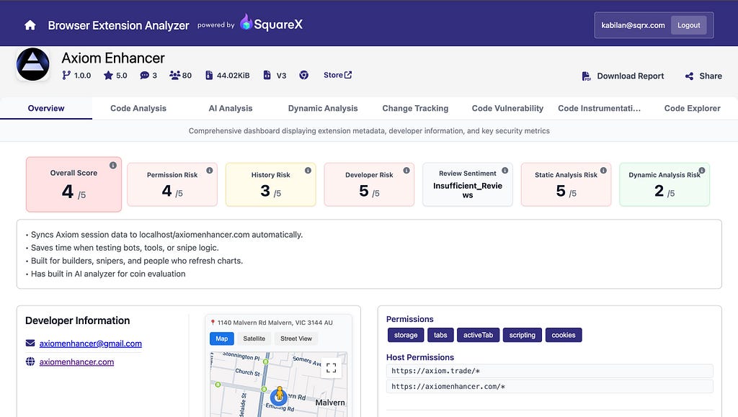
Task: Click the Chrome browser icon
Action: click(x=304, y=75)
